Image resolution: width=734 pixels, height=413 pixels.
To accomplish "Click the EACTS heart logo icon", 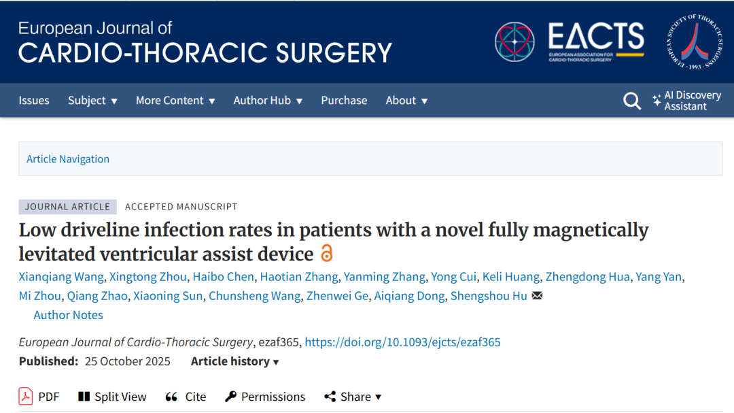I will tap(514, 42).
